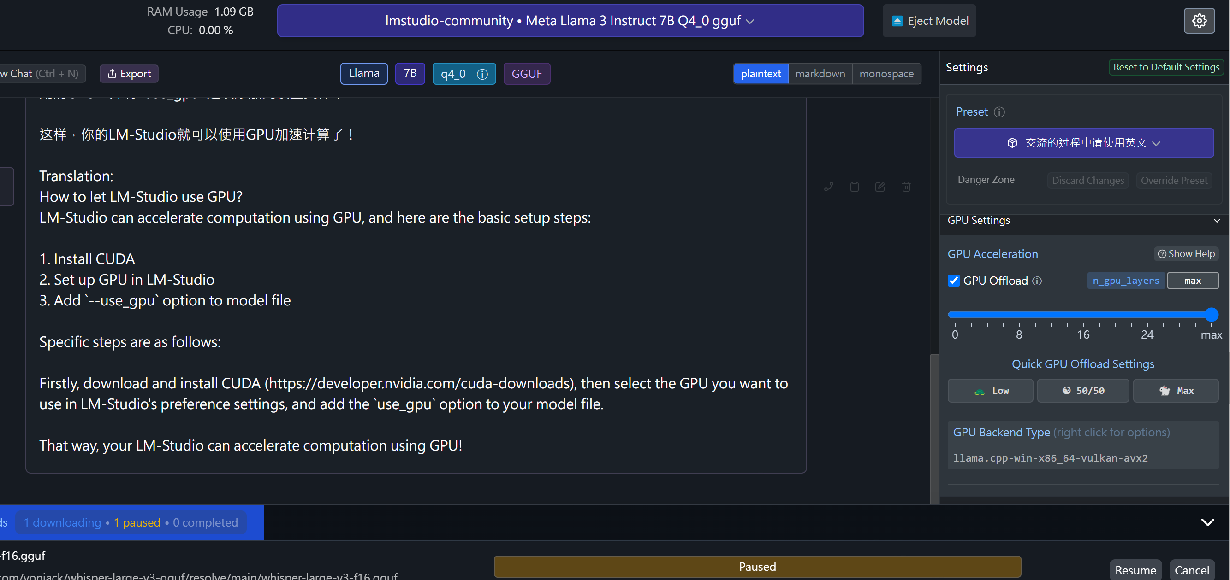
Task: Select Max GPU offload preset
Action: click(1176, 391)
